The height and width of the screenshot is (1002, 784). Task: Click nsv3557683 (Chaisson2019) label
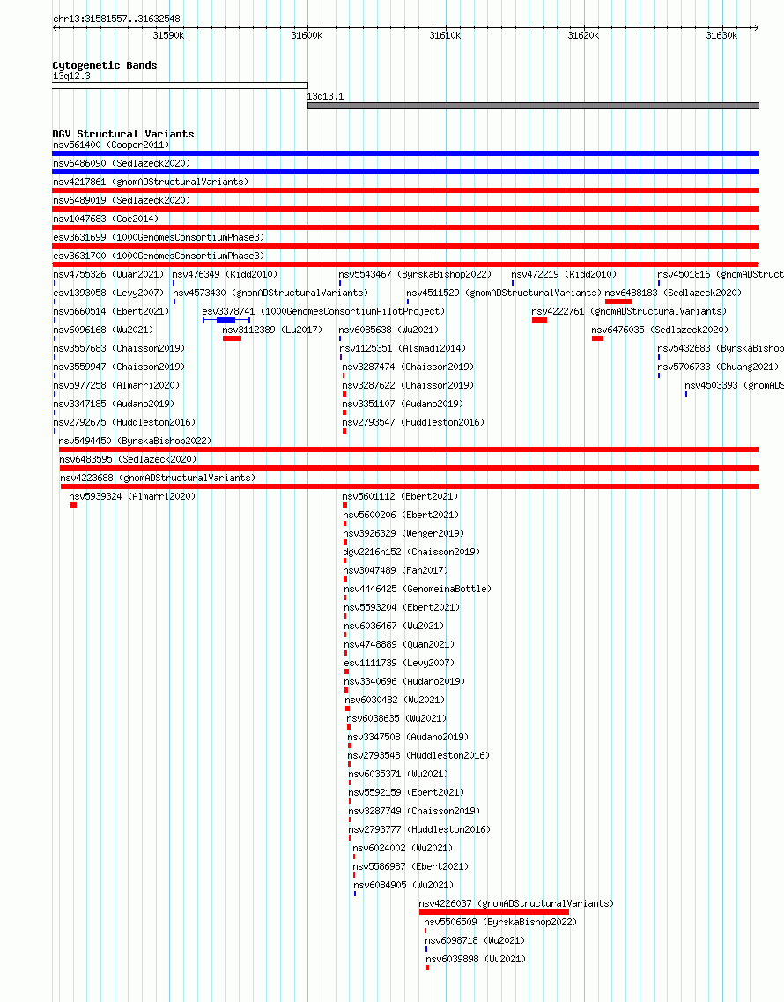point(119,348)
